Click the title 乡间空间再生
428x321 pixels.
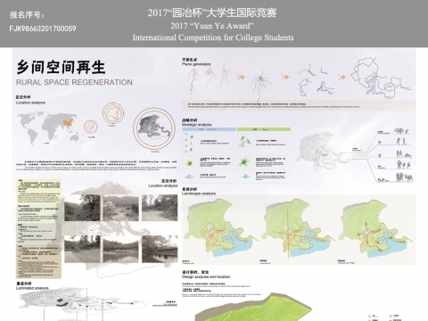coord(61,67)
